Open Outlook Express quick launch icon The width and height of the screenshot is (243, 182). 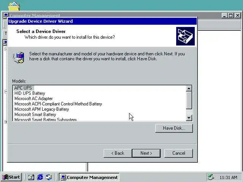[49, 177]
